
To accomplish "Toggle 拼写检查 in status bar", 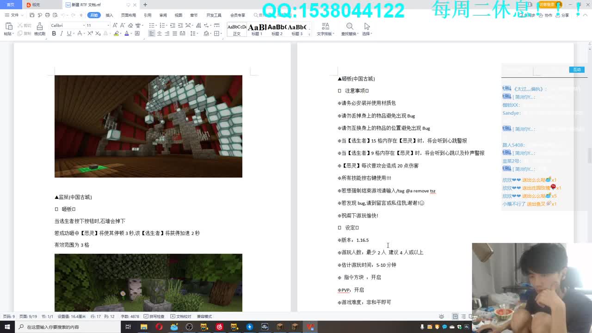I will pyautogui.click(x=154, y=316).
